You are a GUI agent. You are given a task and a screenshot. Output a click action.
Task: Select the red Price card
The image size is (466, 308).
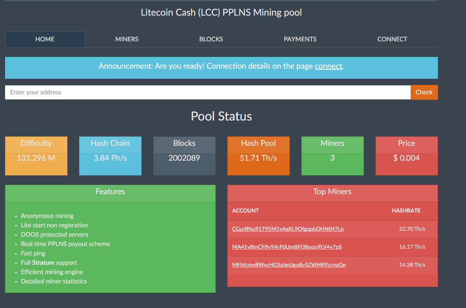click(x=406, y=156)
